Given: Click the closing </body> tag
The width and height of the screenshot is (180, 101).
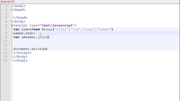Looking at the screenshot, I should (x=20, y=57).
